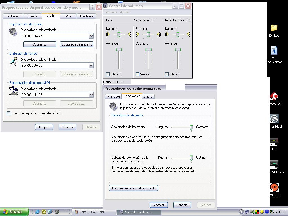Switch to the Voz tab
Viewport: 288px width, 216px height.
point(68,16)
